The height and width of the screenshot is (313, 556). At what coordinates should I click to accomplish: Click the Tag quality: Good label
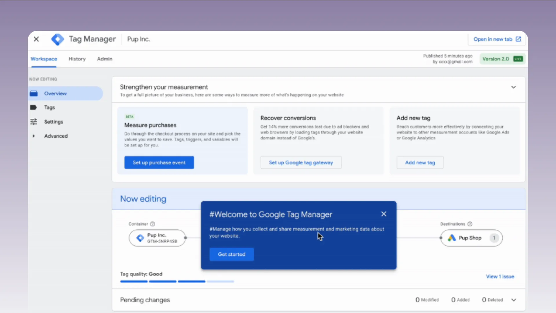click(x=141, y=274)
